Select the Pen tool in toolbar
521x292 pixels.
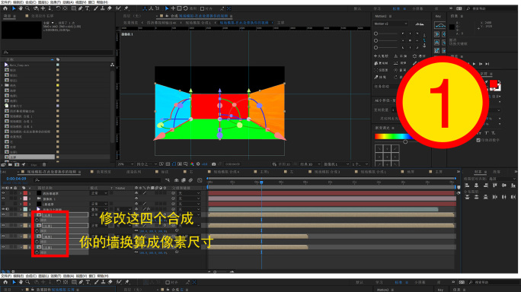tap(81, 8)
